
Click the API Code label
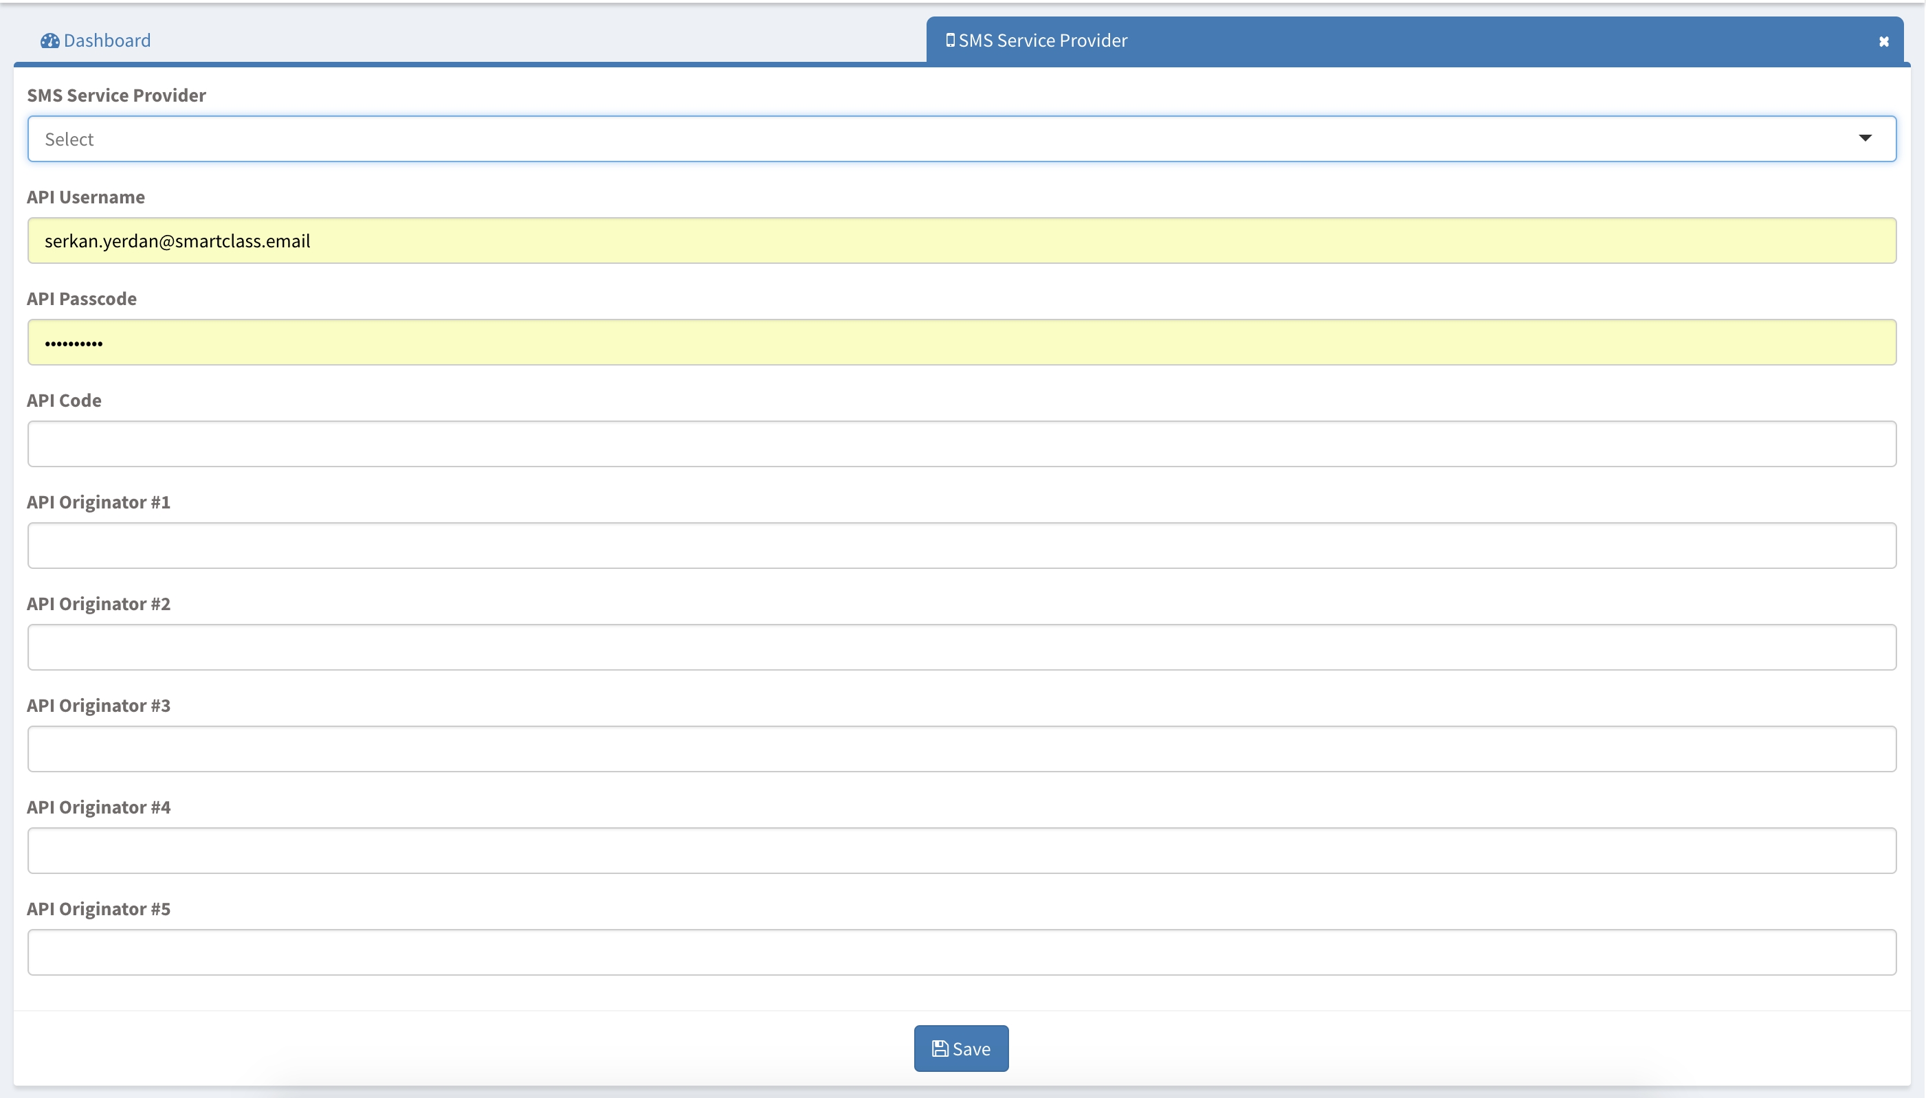(x=64, y=401)
